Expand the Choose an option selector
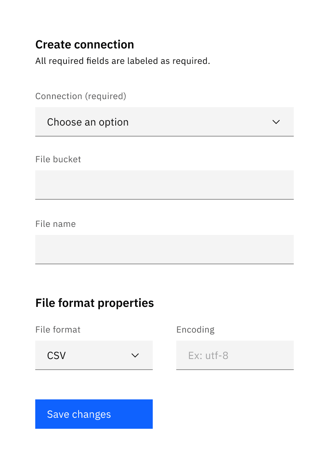Screen dimensions: 329x464 click(x=164, y=122)
